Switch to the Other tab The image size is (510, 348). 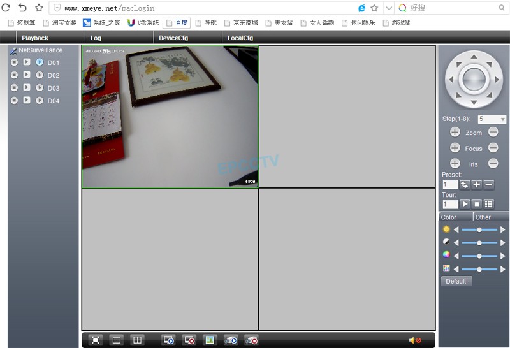tap(483, 217)
